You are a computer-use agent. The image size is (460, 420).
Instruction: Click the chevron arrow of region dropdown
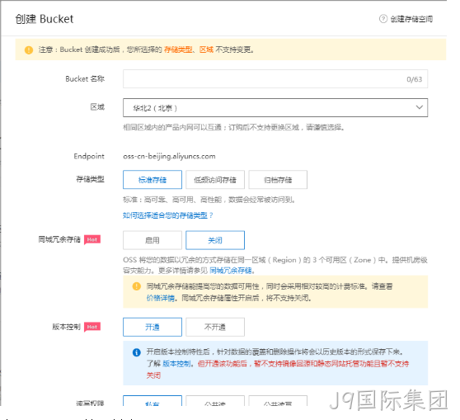point(420,107)
